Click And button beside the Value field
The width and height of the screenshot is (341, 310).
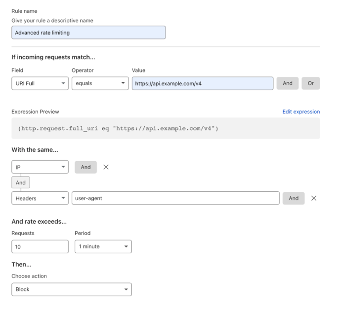click(x=288, y=83)
